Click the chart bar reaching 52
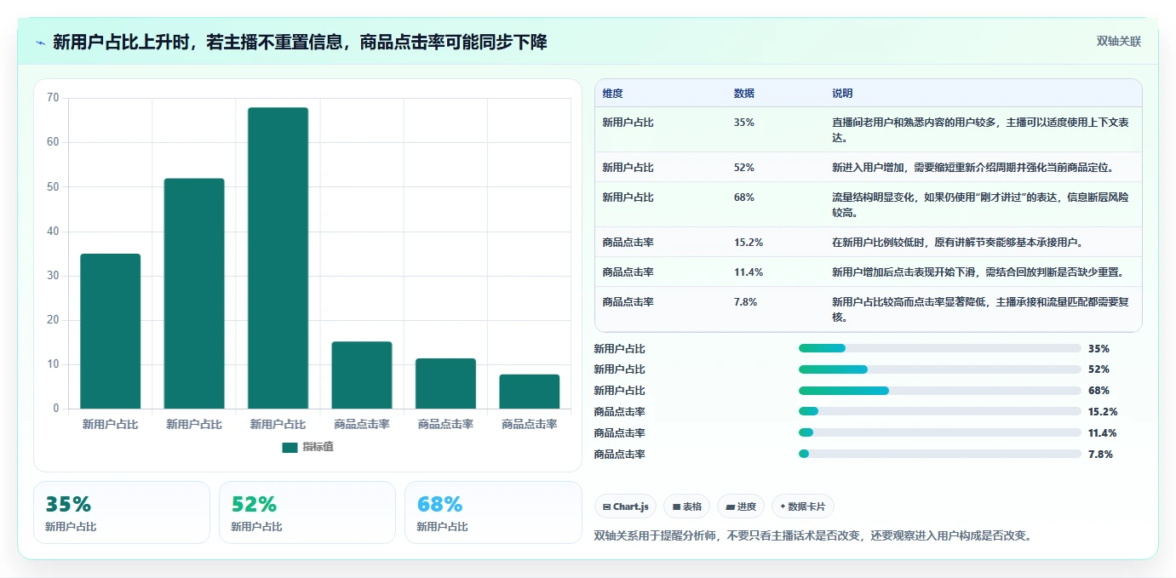 194,294
